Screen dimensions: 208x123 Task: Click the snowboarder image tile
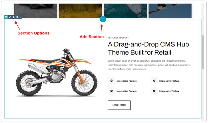pos(170,11)
